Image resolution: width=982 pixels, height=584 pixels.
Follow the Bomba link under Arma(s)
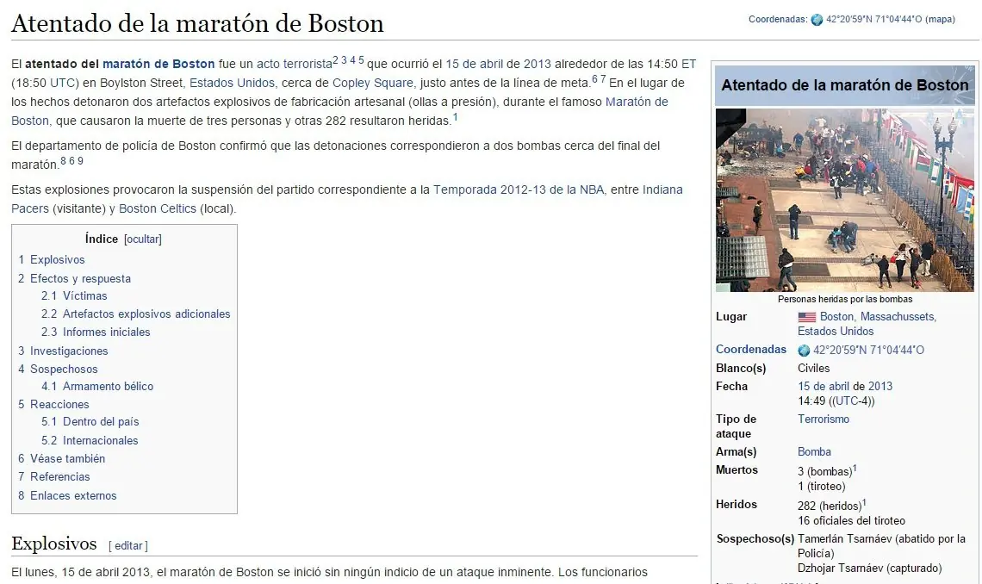(x=814, y=452)
